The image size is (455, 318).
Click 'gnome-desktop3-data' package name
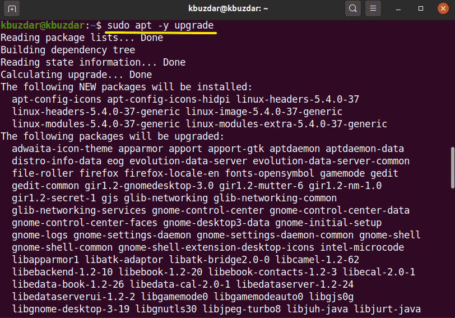tap(216, 223)
